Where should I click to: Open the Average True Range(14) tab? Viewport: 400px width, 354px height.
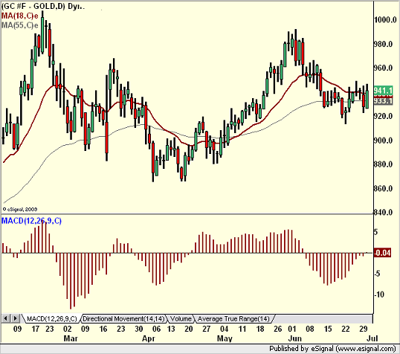pos(233,319)
